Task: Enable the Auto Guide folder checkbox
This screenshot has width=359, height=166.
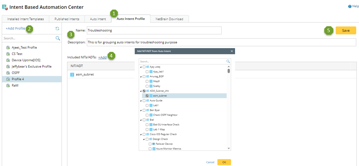Action: click(144, 101)
